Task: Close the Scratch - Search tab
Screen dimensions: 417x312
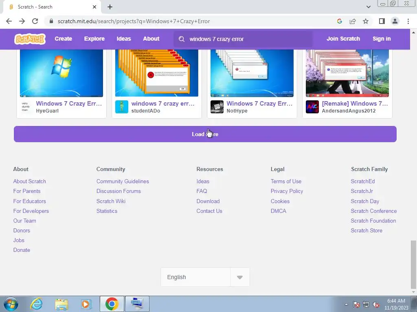Action: pyautogui.click(x=94, y=7)
